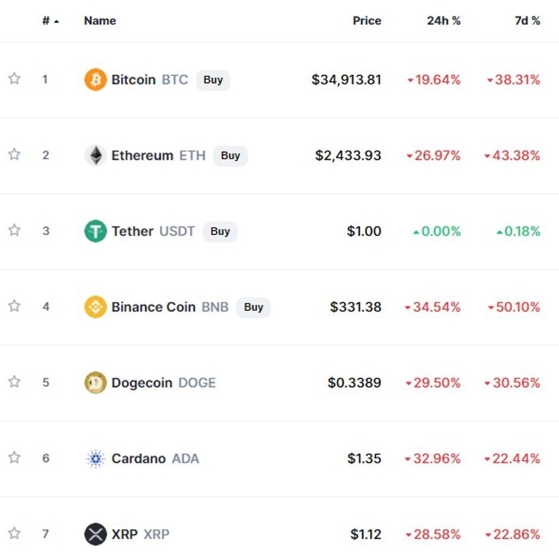Sort the table by 24h % column
The width and height of the screenshot is (559, 556).
[x=444, y=21]
